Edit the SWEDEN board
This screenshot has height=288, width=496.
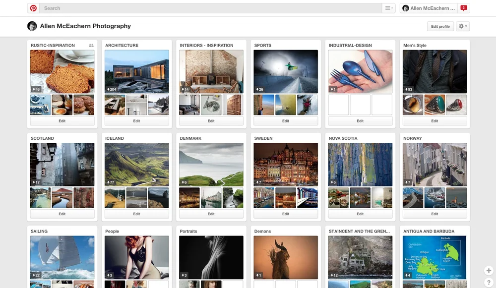pos(286,214)
